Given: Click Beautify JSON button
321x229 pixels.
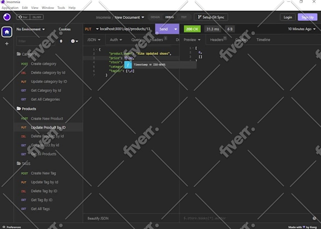Looking at the screenshot, I should pyautogui.click(x=98, y=219).
